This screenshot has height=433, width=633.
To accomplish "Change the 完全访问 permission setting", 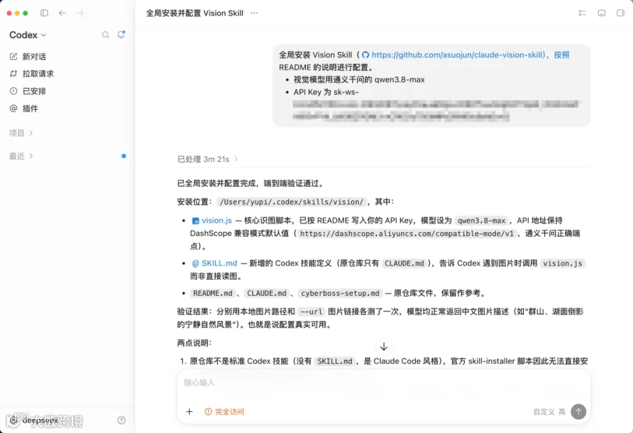I will (224, 412).
